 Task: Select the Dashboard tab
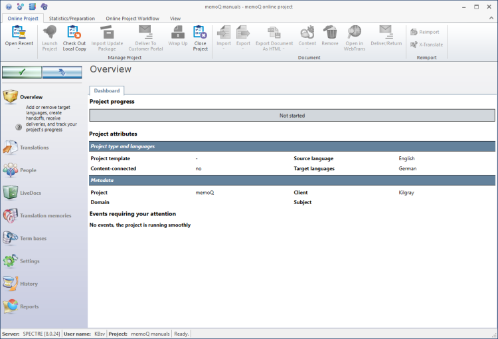[x=106, y=90]
